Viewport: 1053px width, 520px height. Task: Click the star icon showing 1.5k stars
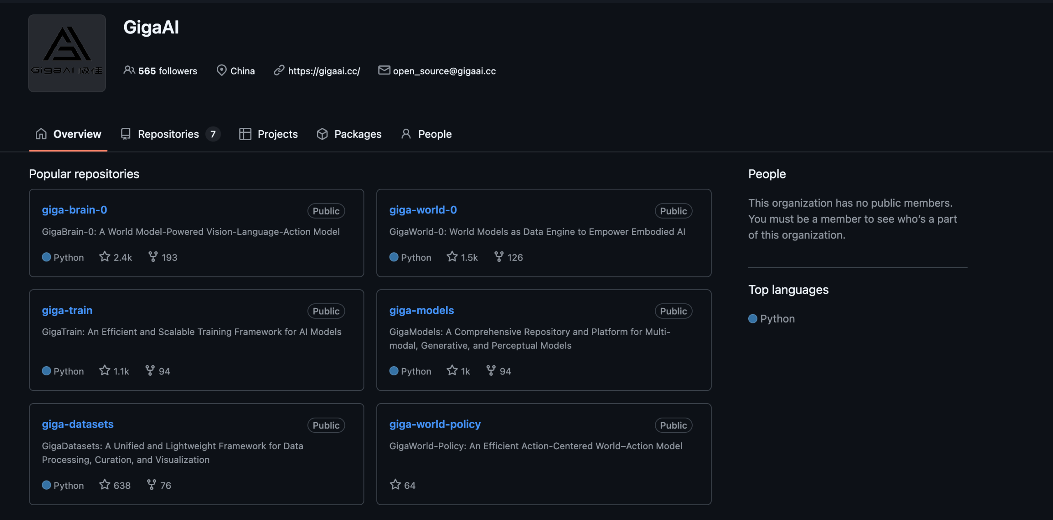coord(452,257)
